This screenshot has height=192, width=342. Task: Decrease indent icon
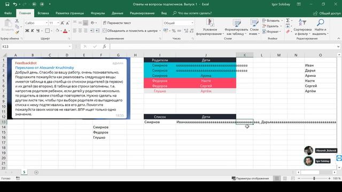point(92,31)
